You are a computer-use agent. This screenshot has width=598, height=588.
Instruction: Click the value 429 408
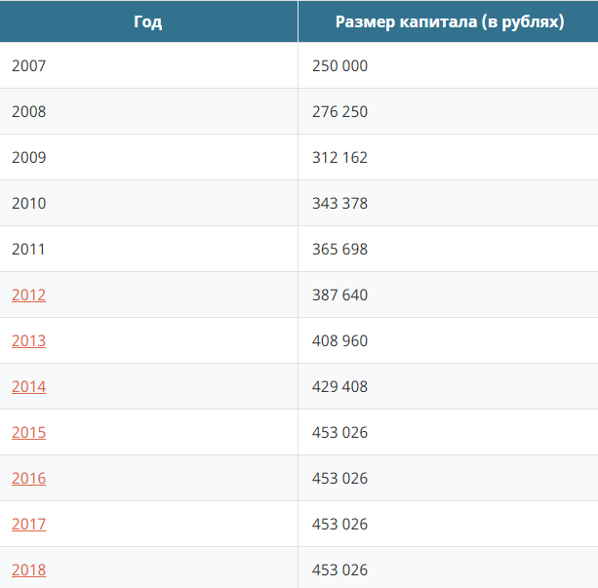339,386
